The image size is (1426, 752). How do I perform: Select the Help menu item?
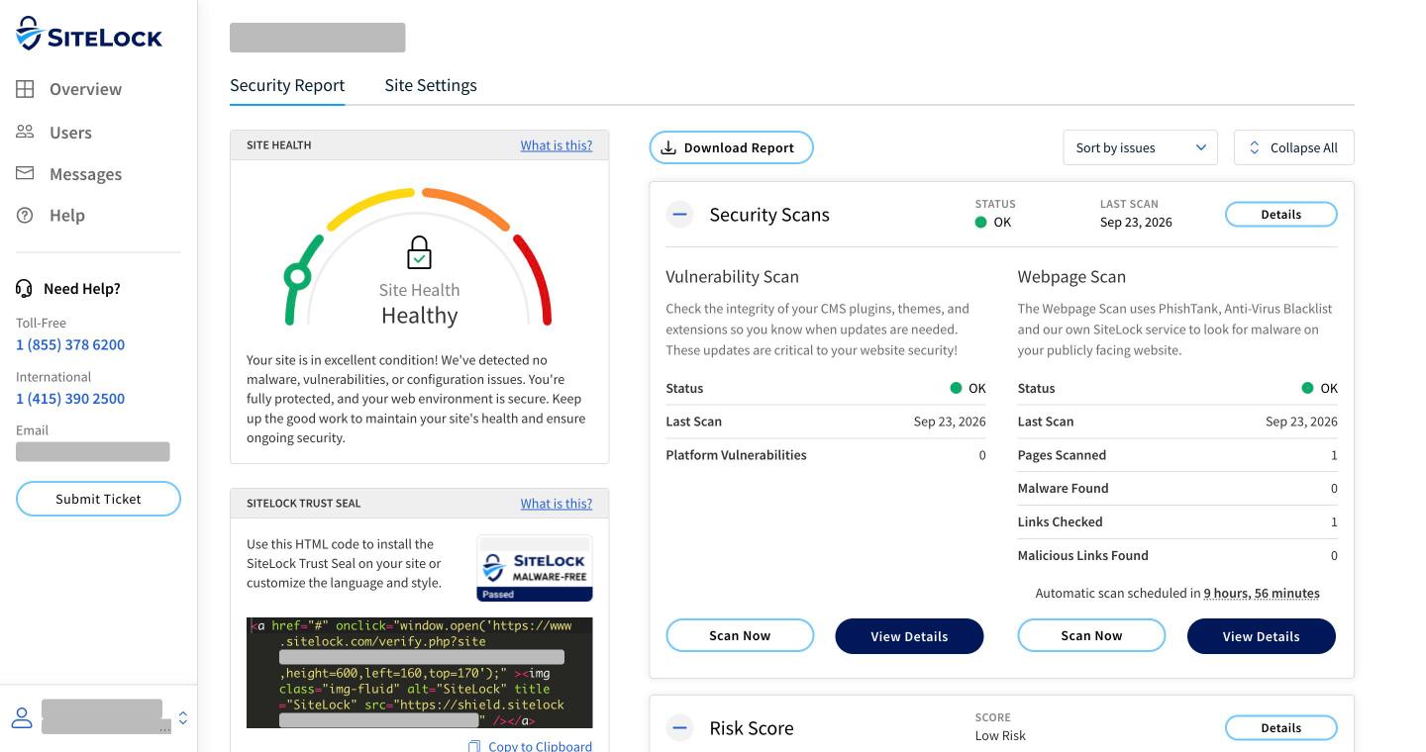coord(67,216)
